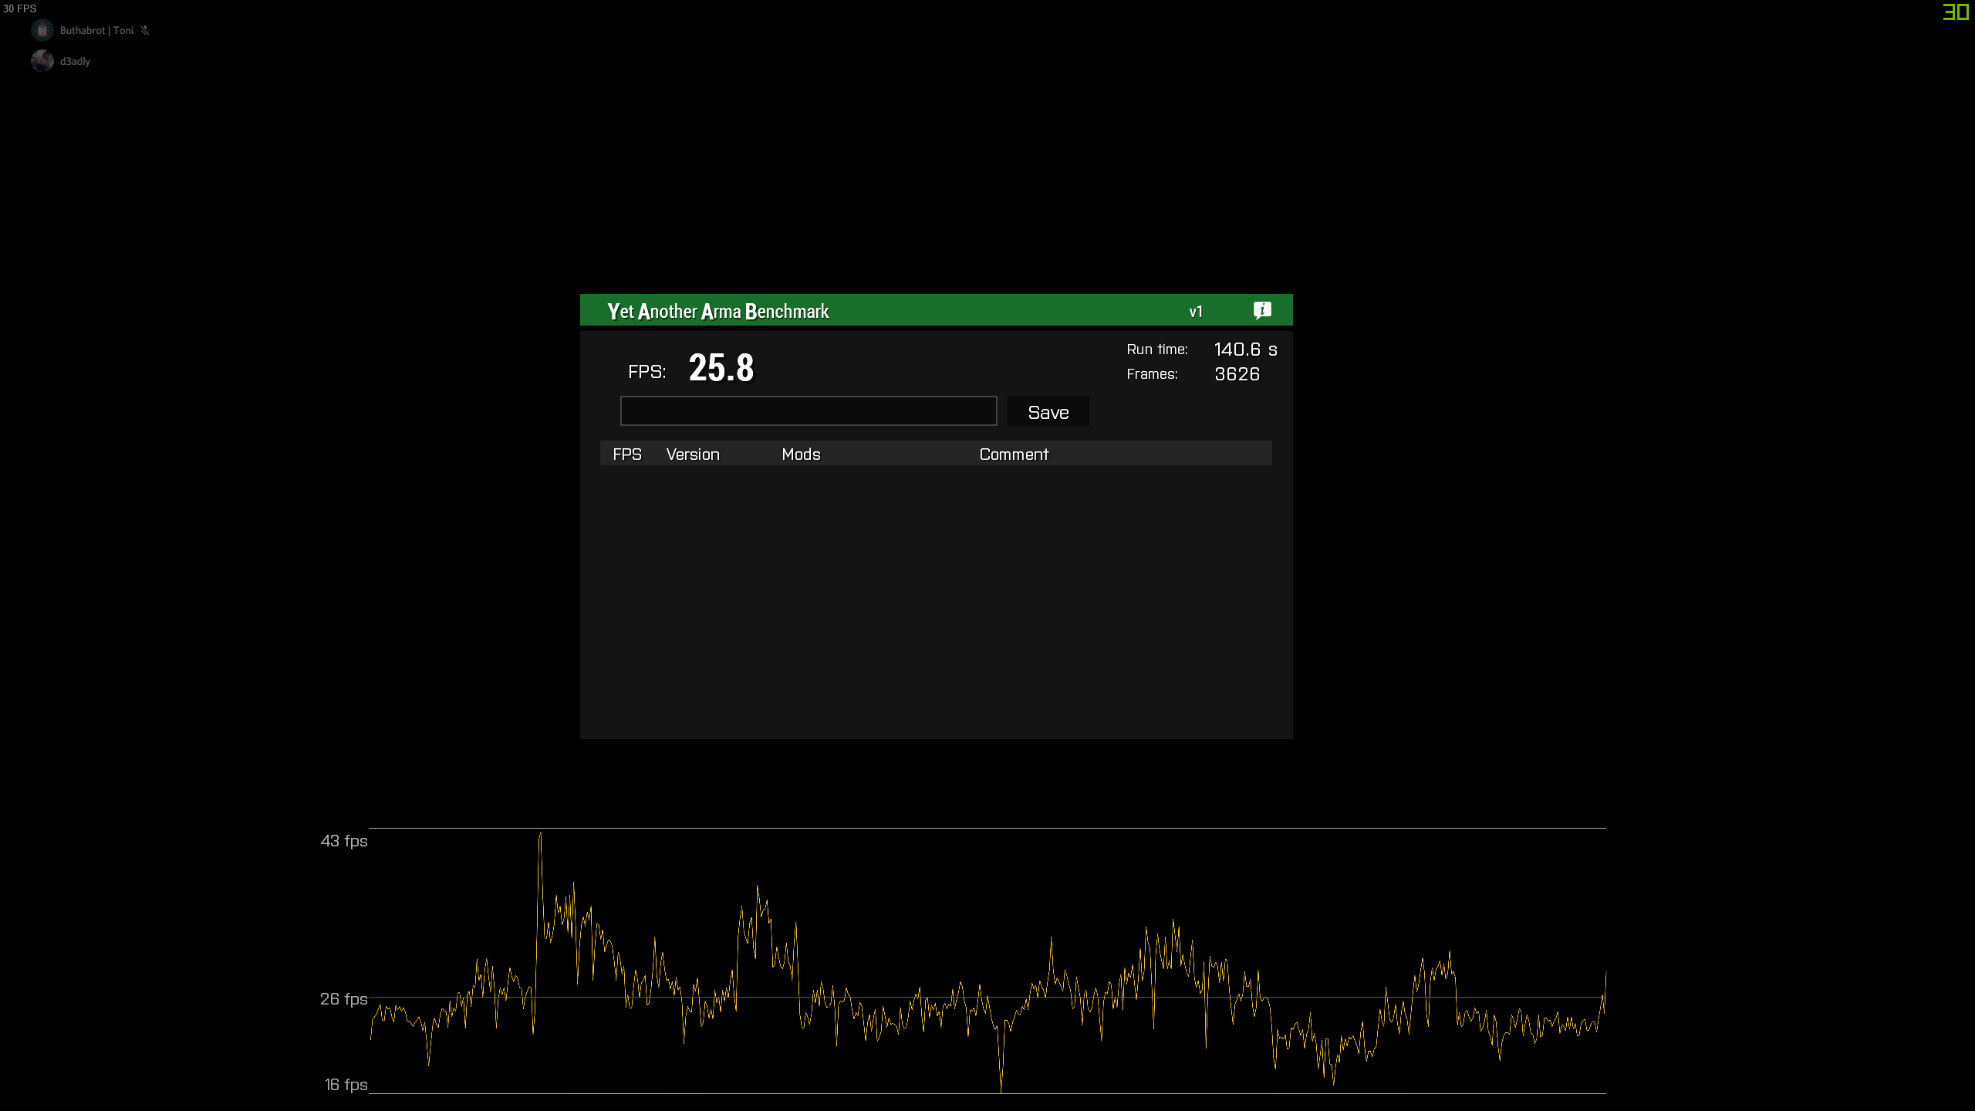Click the 3626 frames count value

pos(1236,374)
